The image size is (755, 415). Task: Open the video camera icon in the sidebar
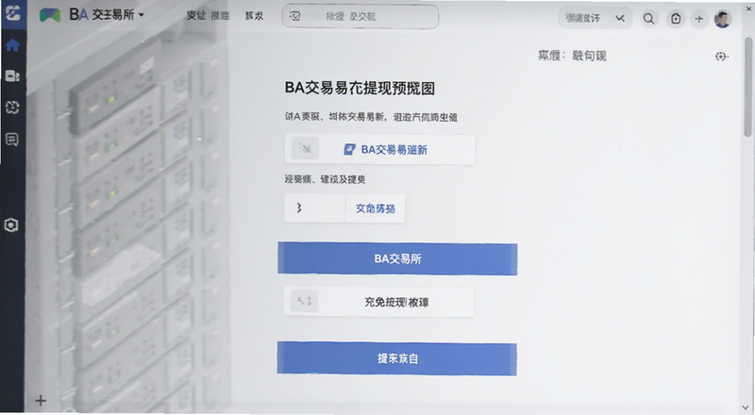pyautogui.click(x=12, y=75)
